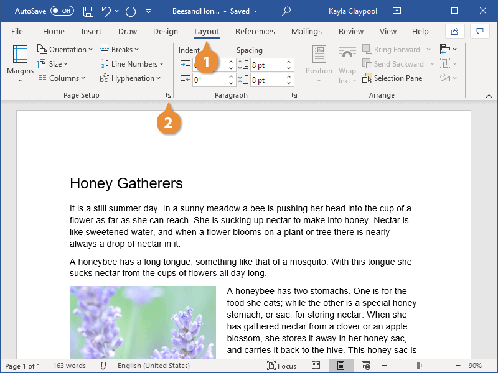Switch to Read Mode view icon
This screenshot has width=498, height=373.
316,366
